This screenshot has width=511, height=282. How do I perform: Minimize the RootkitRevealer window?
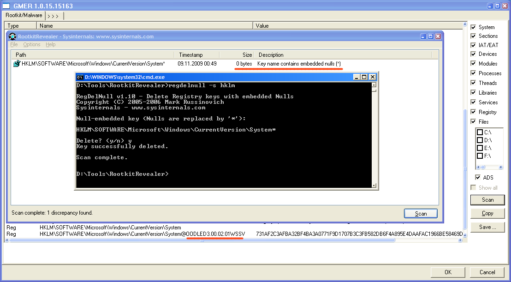(x=423, y=36)
